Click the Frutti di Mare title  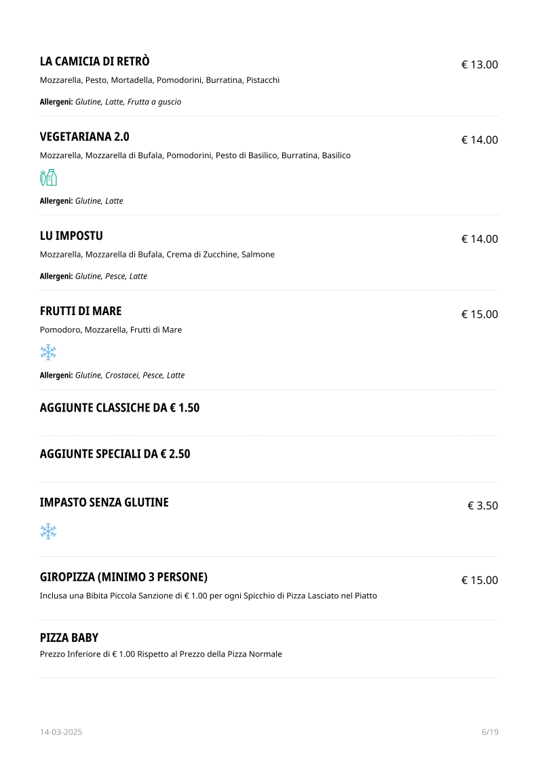click(81, 311)
